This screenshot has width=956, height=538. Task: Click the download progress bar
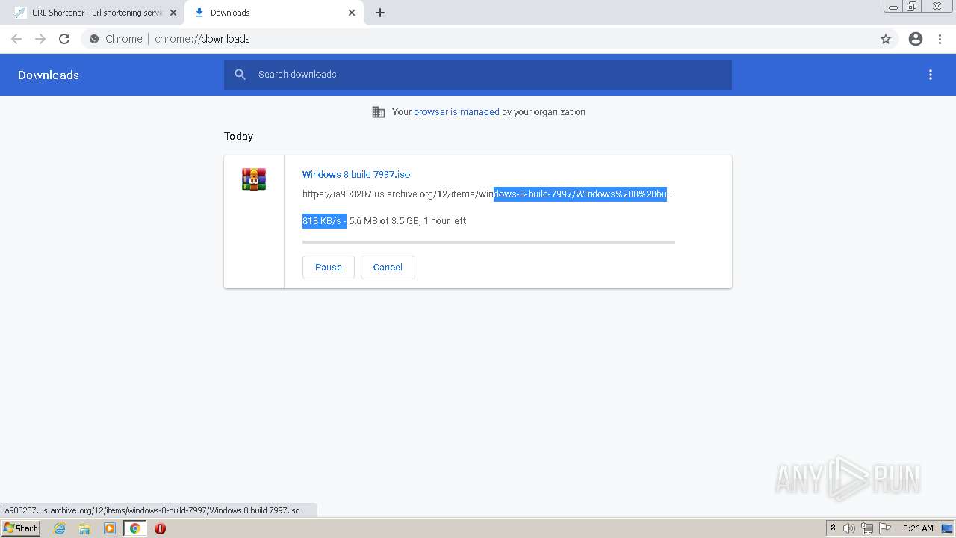[488, 242]
